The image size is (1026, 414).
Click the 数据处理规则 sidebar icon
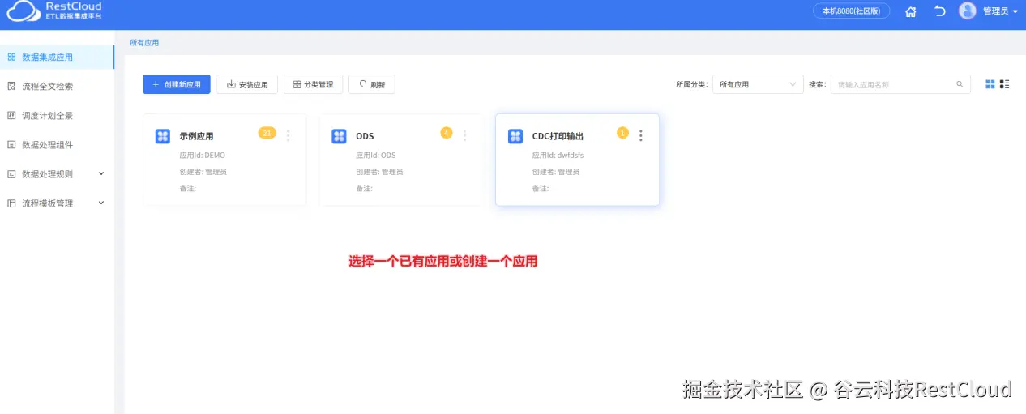(11, 173)
